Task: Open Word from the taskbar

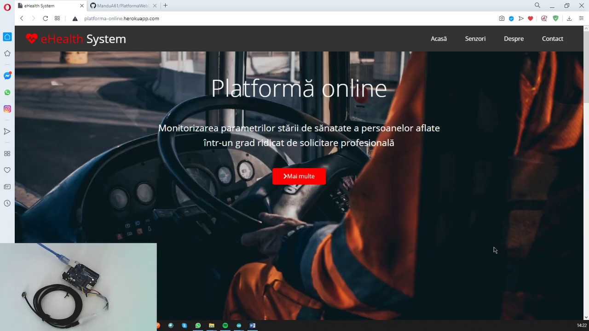Action: [x=252, y=325]
